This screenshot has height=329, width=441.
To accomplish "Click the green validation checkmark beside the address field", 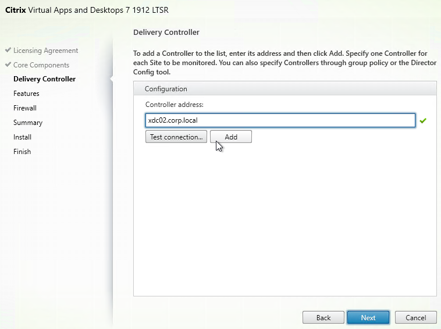I will 423,121.
